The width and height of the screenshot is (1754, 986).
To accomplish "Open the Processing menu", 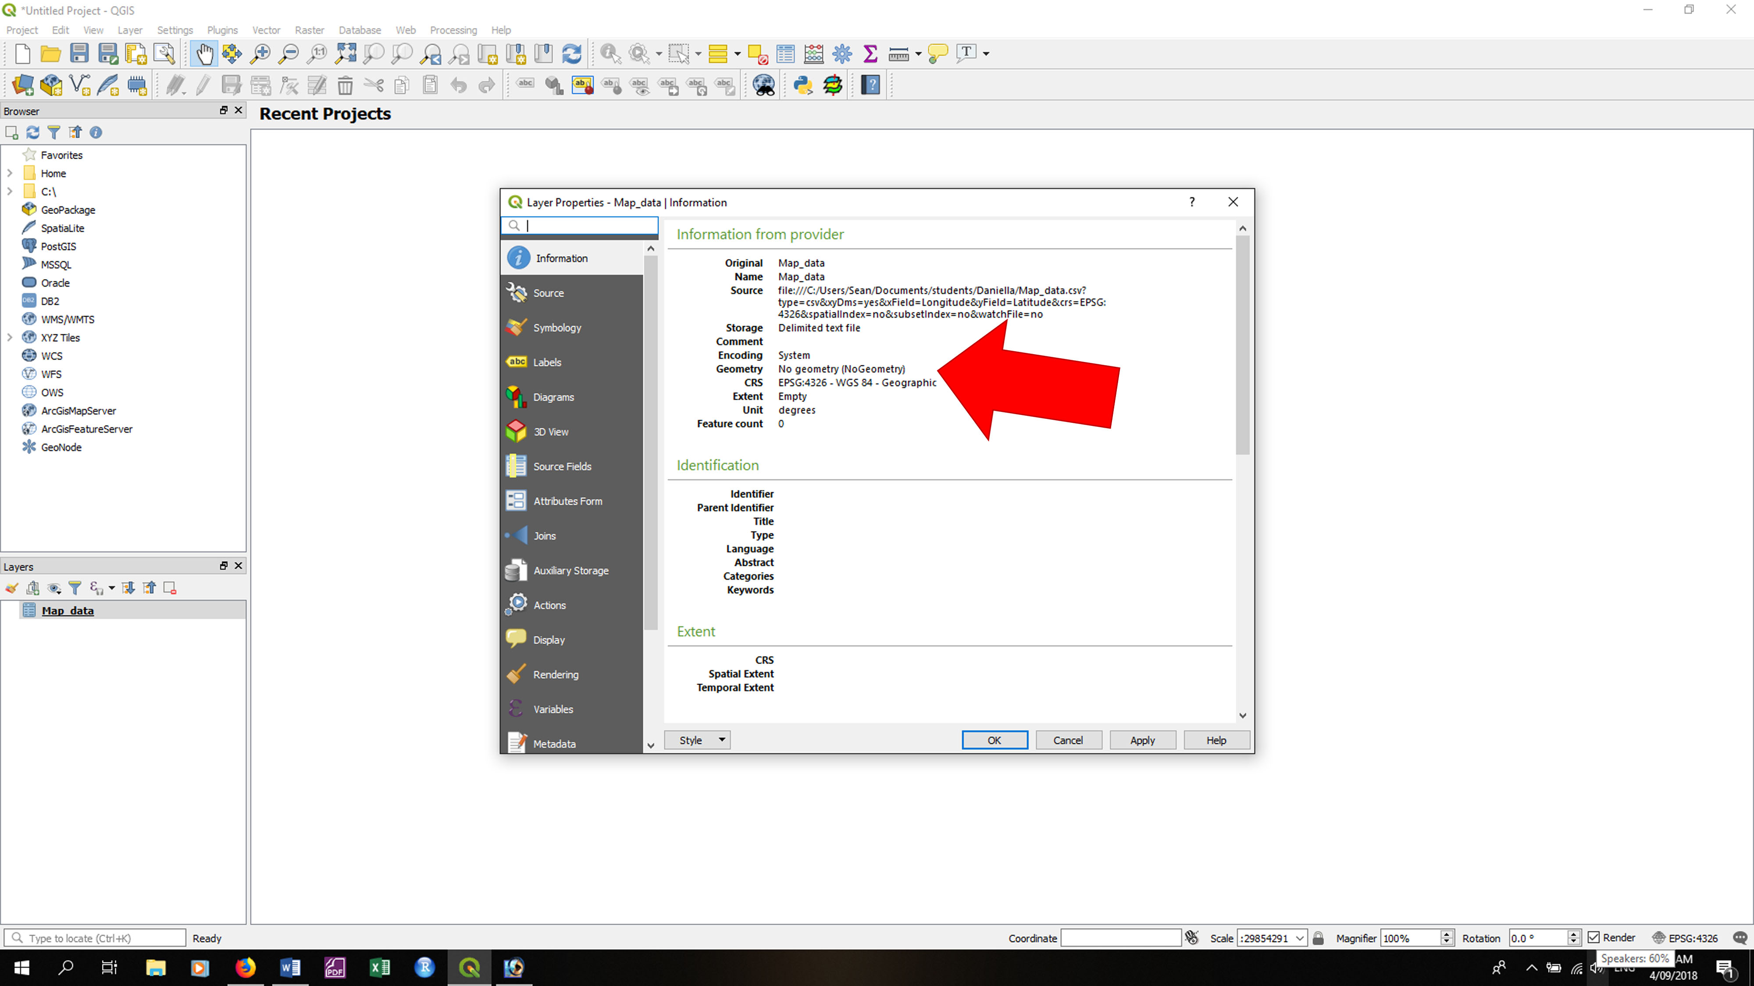I will [453, 30].
